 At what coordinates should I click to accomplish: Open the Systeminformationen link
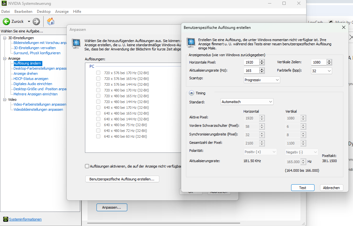(25, 219)
